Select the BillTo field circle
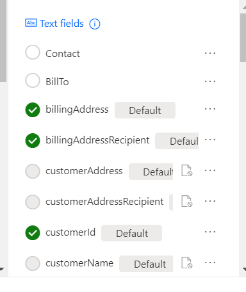 tap(33, 81)
